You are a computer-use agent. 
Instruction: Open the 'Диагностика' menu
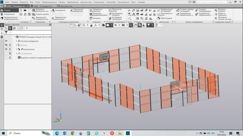[x=86, y=2]
